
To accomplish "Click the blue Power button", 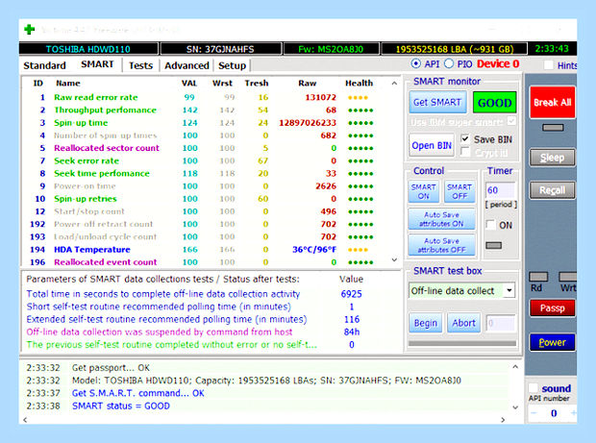I will tap(553, 342).
